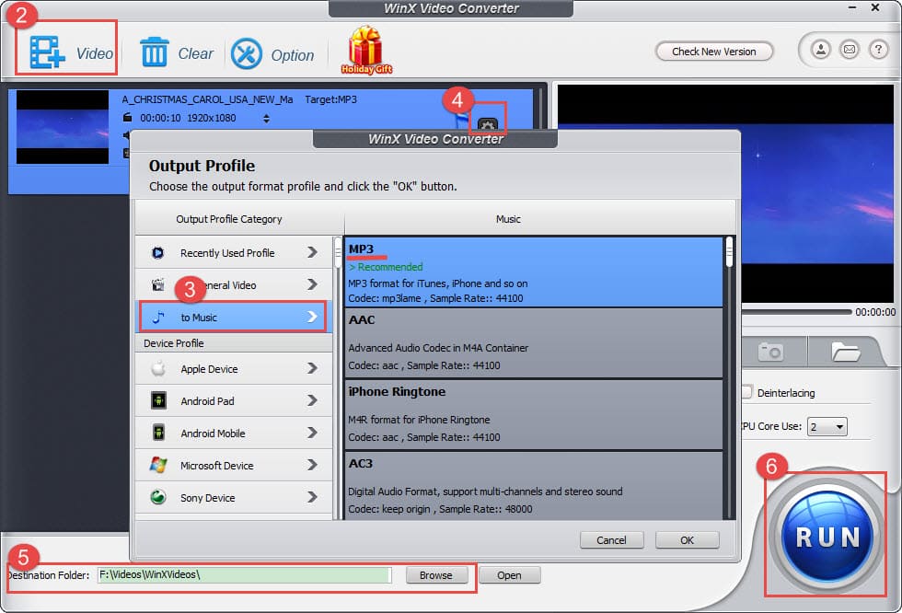Image resolution: width=902 pixels, height=613 pixels.
Task: Toggle the Deinterlacing checkbox
Action: click(x=746, y=392)
